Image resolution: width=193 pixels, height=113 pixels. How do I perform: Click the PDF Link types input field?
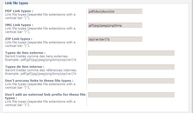click(115, 12)
